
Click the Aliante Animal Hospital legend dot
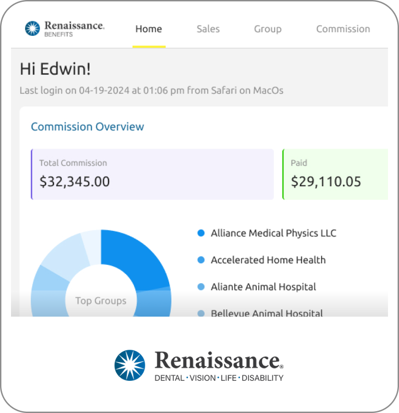[x=201, y=287]
